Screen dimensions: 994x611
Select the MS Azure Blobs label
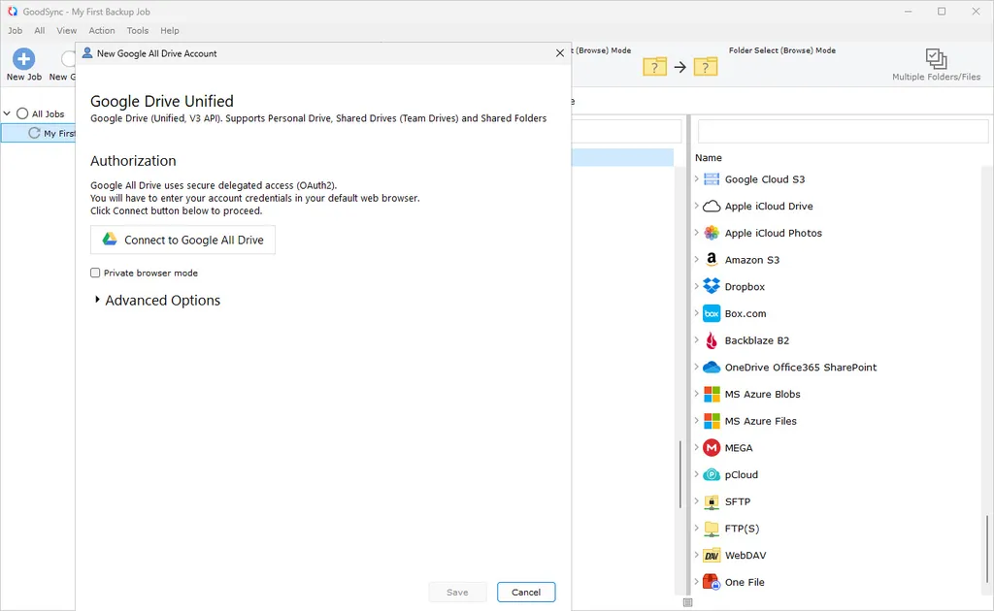point(763,394)
